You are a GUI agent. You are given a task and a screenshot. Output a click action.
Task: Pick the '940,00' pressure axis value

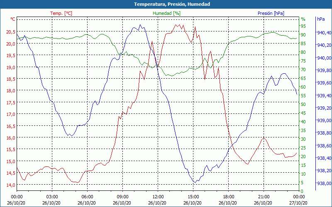pos(324,58)
